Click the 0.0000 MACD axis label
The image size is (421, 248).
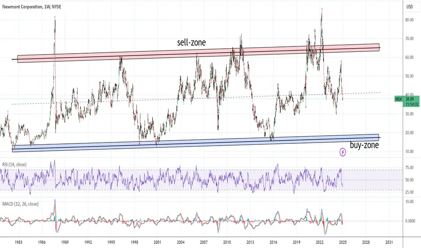pyautogui.click(x=409, y=221)
